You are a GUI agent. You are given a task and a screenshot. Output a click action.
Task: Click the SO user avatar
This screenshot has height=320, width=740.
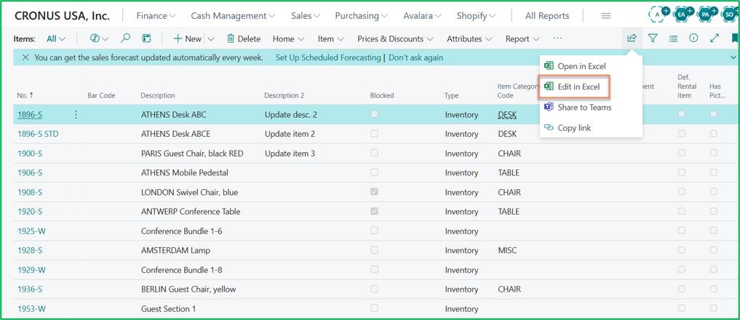[x=730, y=15]
